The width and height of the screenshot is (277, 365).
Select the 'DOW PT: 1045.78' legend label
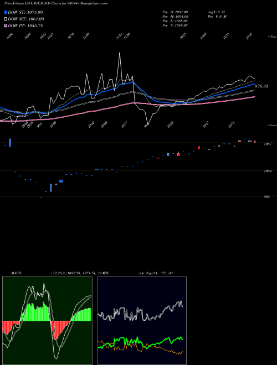click(25, 25)
